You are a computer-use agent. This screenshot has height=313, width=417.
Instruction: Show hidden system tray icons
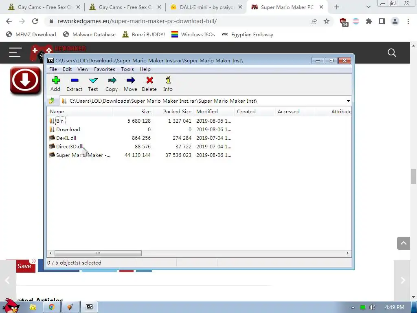pos(353,307)
